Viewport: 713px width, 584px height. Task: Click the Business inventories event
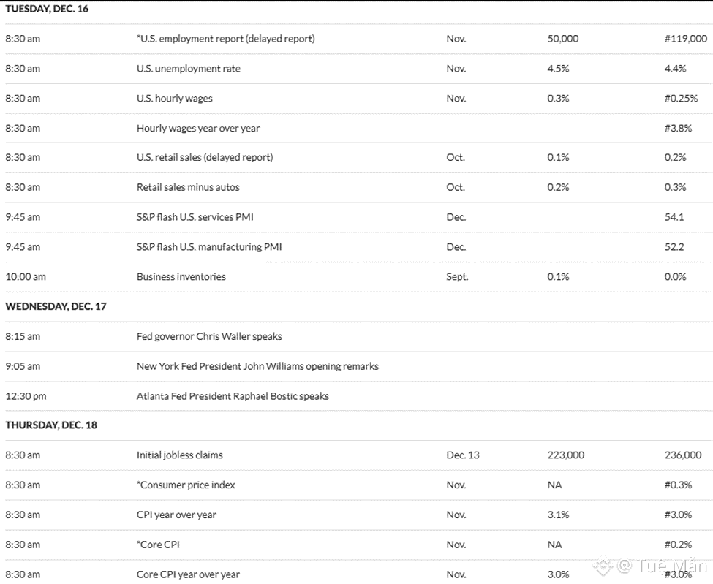[x=181, y=276]
